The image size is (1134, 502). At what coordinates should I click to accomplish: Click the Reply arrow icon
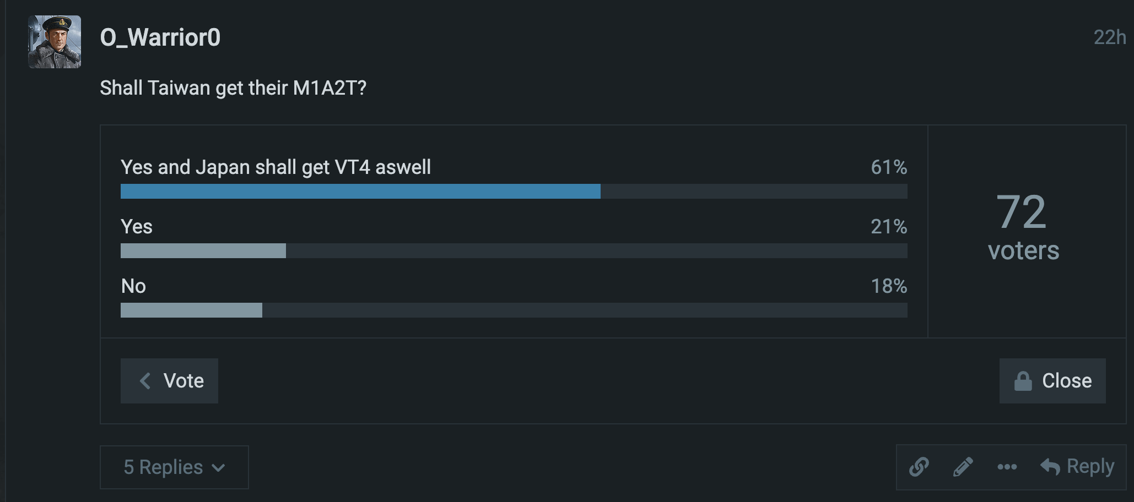(x=1050, y=467)
